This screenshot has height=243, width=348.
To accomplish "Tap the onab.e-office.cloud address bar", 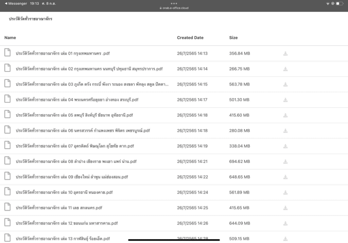I will coord(174,8).
